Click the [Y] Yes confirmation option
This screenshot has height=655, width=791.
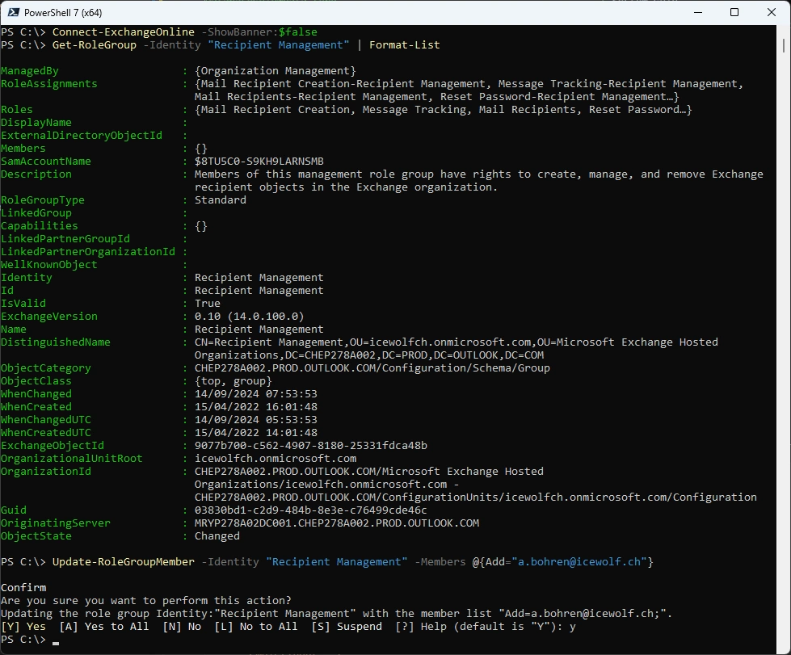click(23, 627)
